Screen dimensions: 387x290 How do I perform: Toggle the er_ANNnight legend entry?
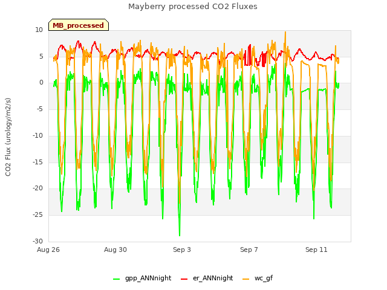point(207,279)
